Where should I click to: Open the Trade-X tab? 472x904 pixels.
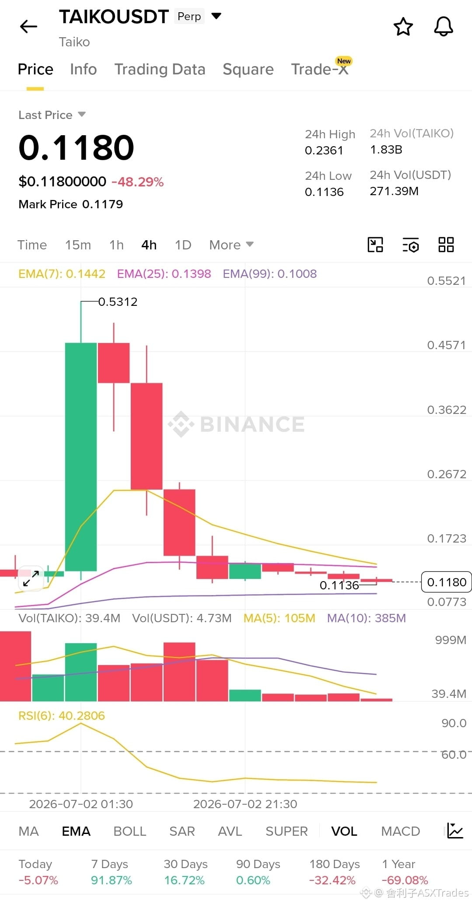coord(320,69)
